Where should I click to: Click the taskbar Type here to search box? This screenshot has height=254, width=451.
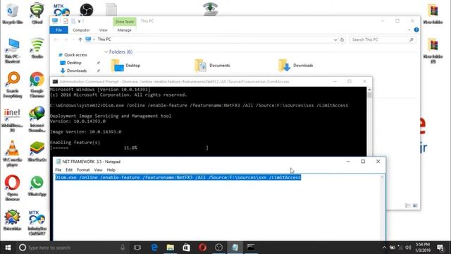(71, 248)
